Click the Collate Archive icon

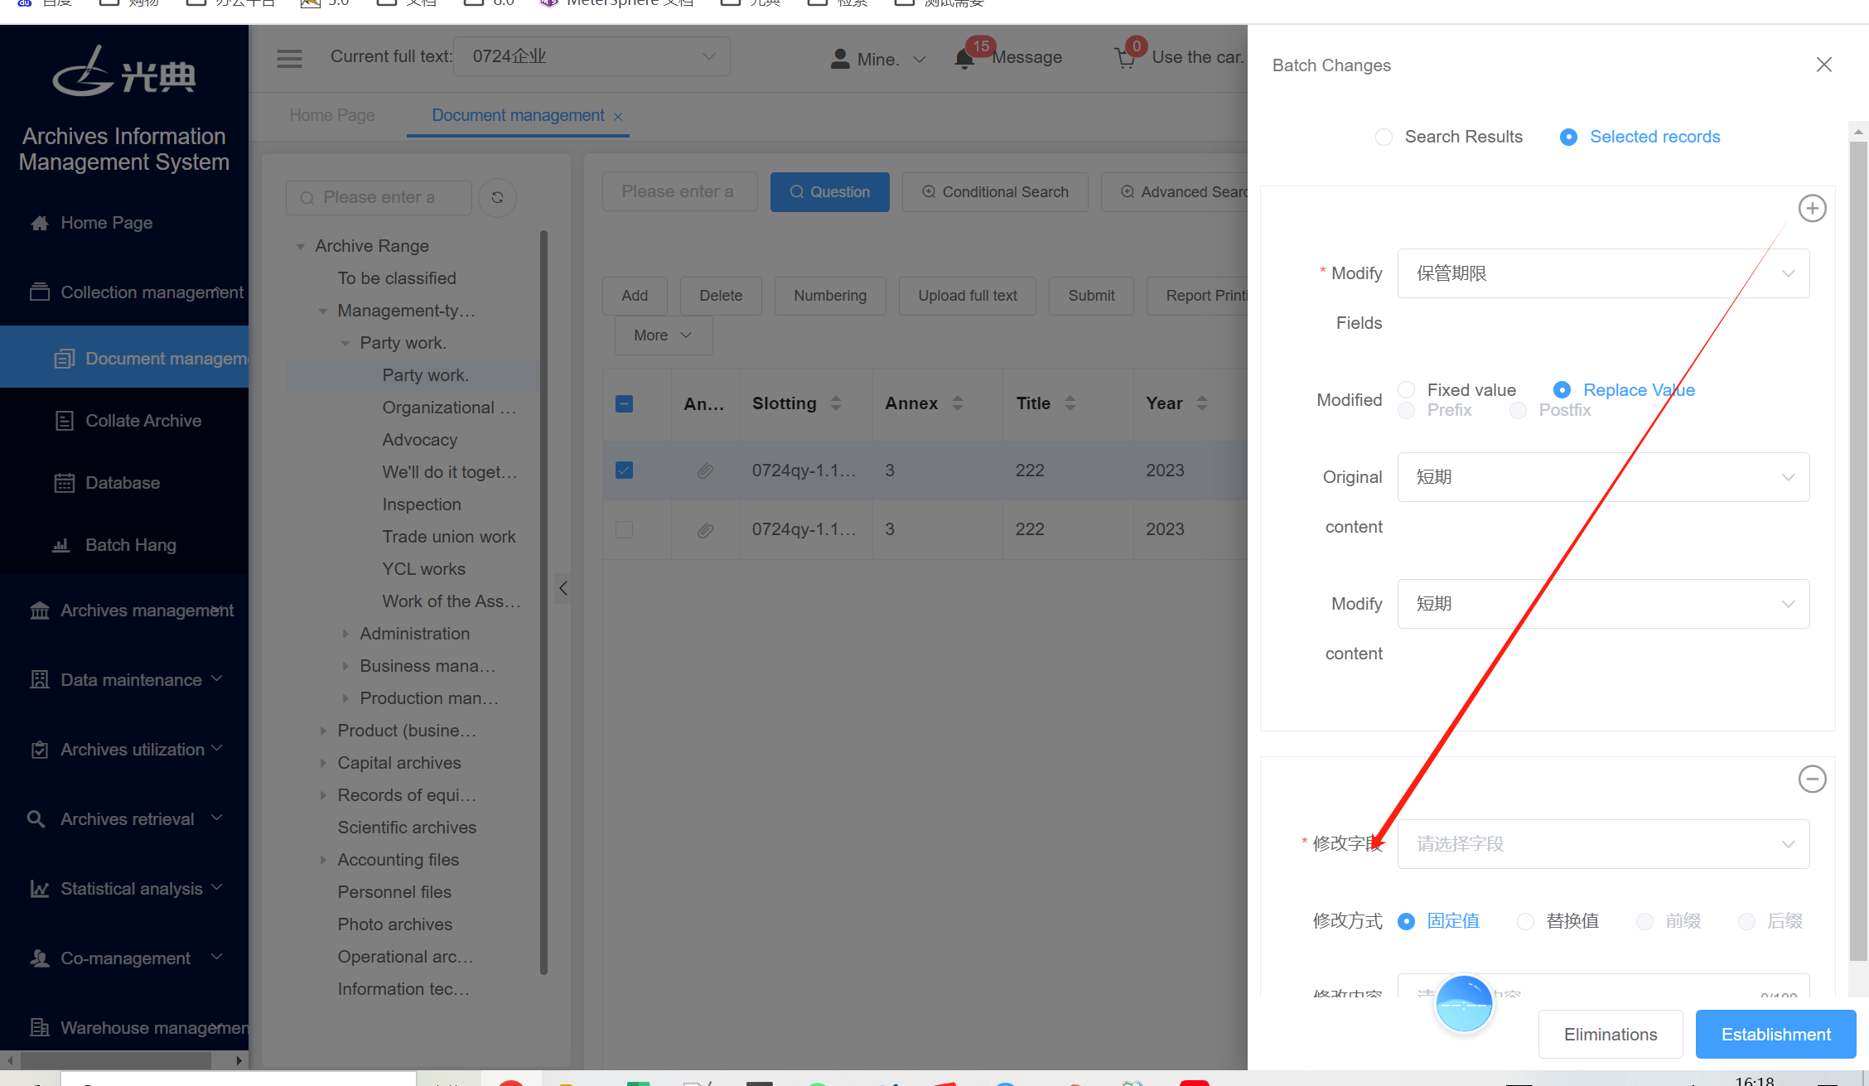(x=64, y=421)
